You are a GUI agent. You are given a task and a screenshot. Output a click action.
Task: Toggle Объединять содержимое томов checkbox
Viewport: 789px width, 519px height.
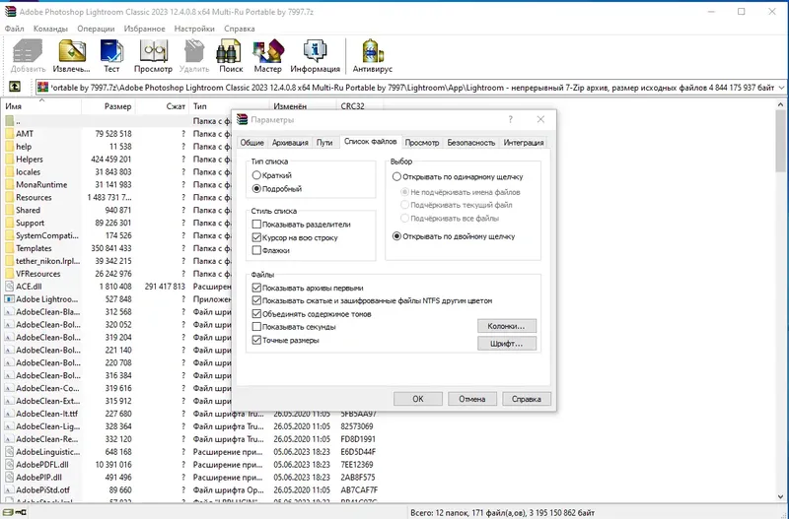pyautogui.click(x=256, y=314)
